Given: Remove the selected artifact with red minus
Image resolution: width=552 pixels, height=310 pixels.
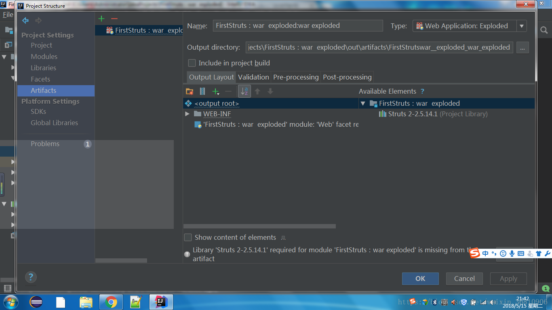Looking at the screenshot, I should tap(114, 19).
